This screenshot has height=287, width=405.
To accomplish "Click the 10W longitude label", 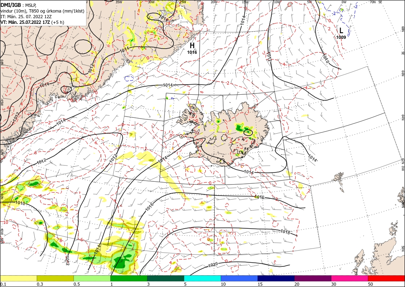I will click(277, 2).
